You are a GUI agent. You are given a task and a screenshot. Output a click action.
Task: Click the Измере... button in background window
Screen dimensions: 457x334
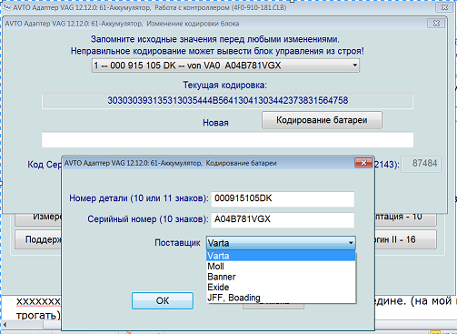pos(38,219)
